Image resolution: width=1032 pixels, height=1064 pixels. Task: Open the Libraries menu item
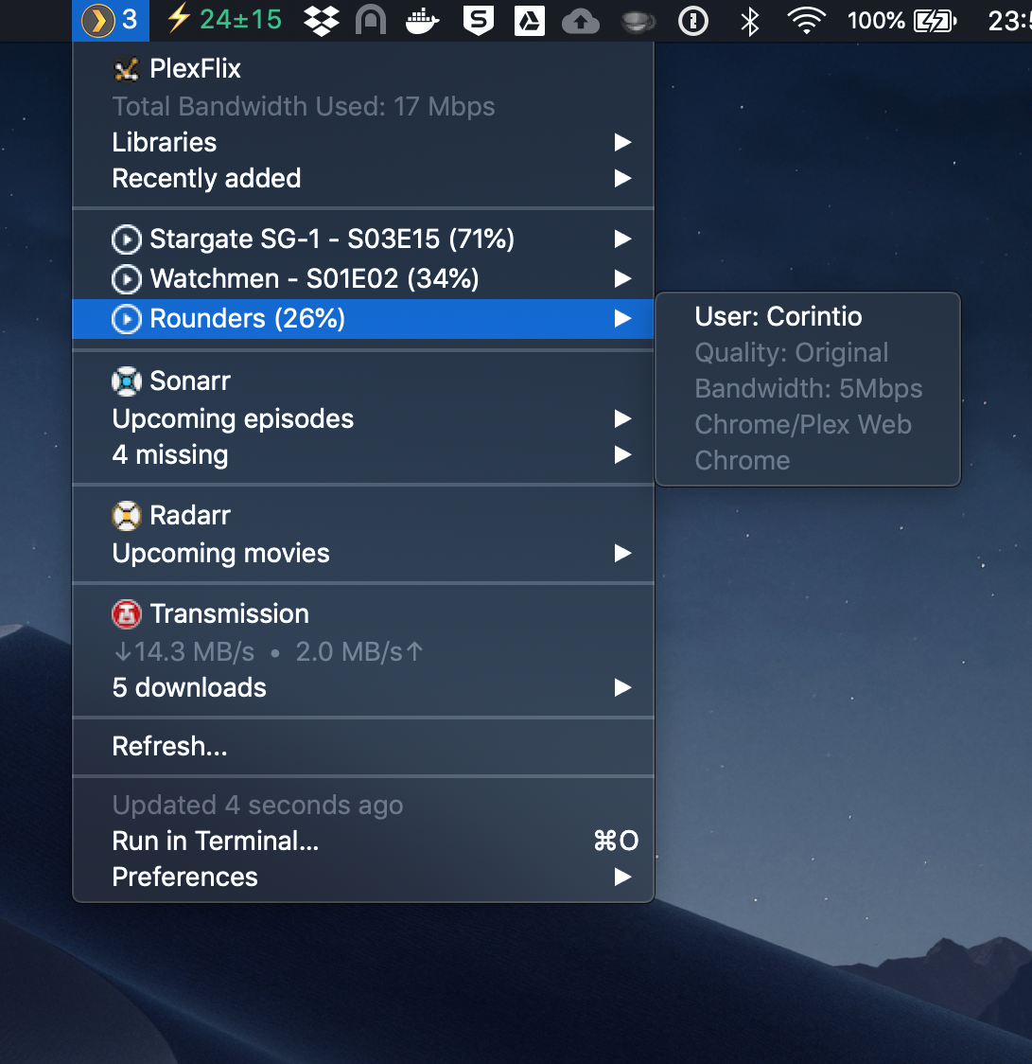click(362, 143)
